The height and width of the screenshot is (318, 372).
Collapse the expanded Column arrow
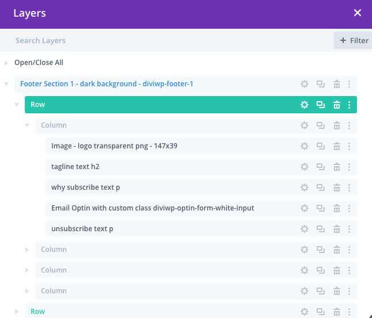point(27,125)
